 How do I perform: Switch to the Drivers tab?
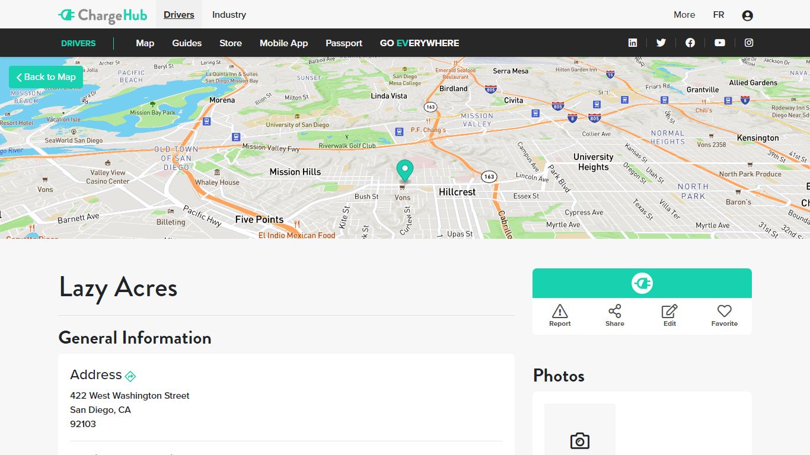pyautogui.click(x=179, y=15)
